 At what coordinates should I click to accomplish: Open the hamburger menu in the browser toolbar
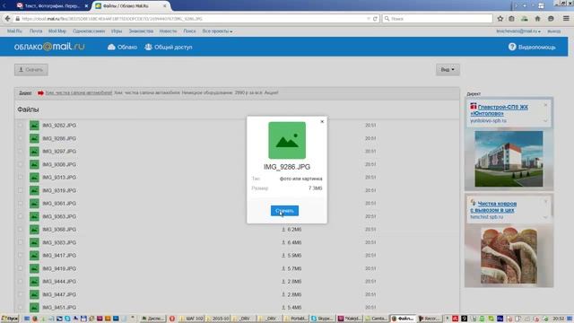pos(566,18)
